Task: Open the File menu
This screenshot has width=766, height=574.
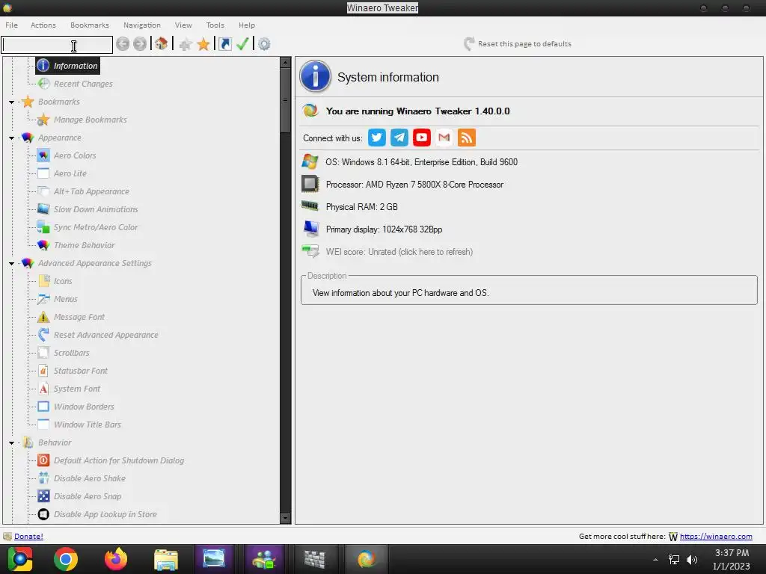Action: coord(12,25)
